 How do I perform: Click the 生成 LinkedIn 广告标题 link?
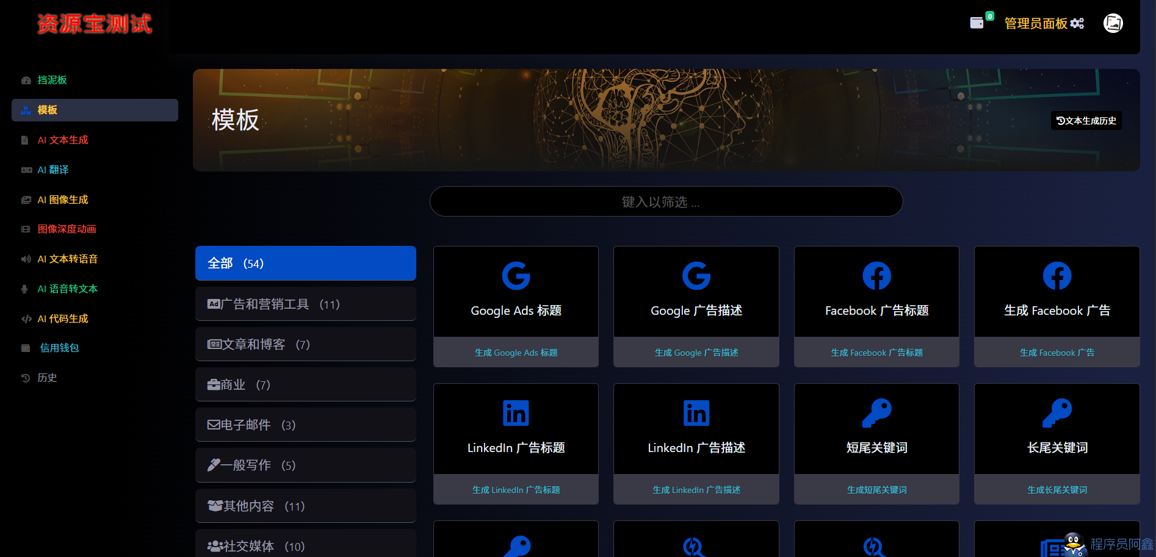click(516, 490)
